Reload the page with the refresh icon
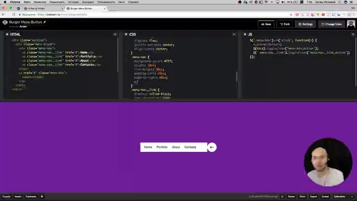Viewport: 357px width, 201px height. pos(13,15)
